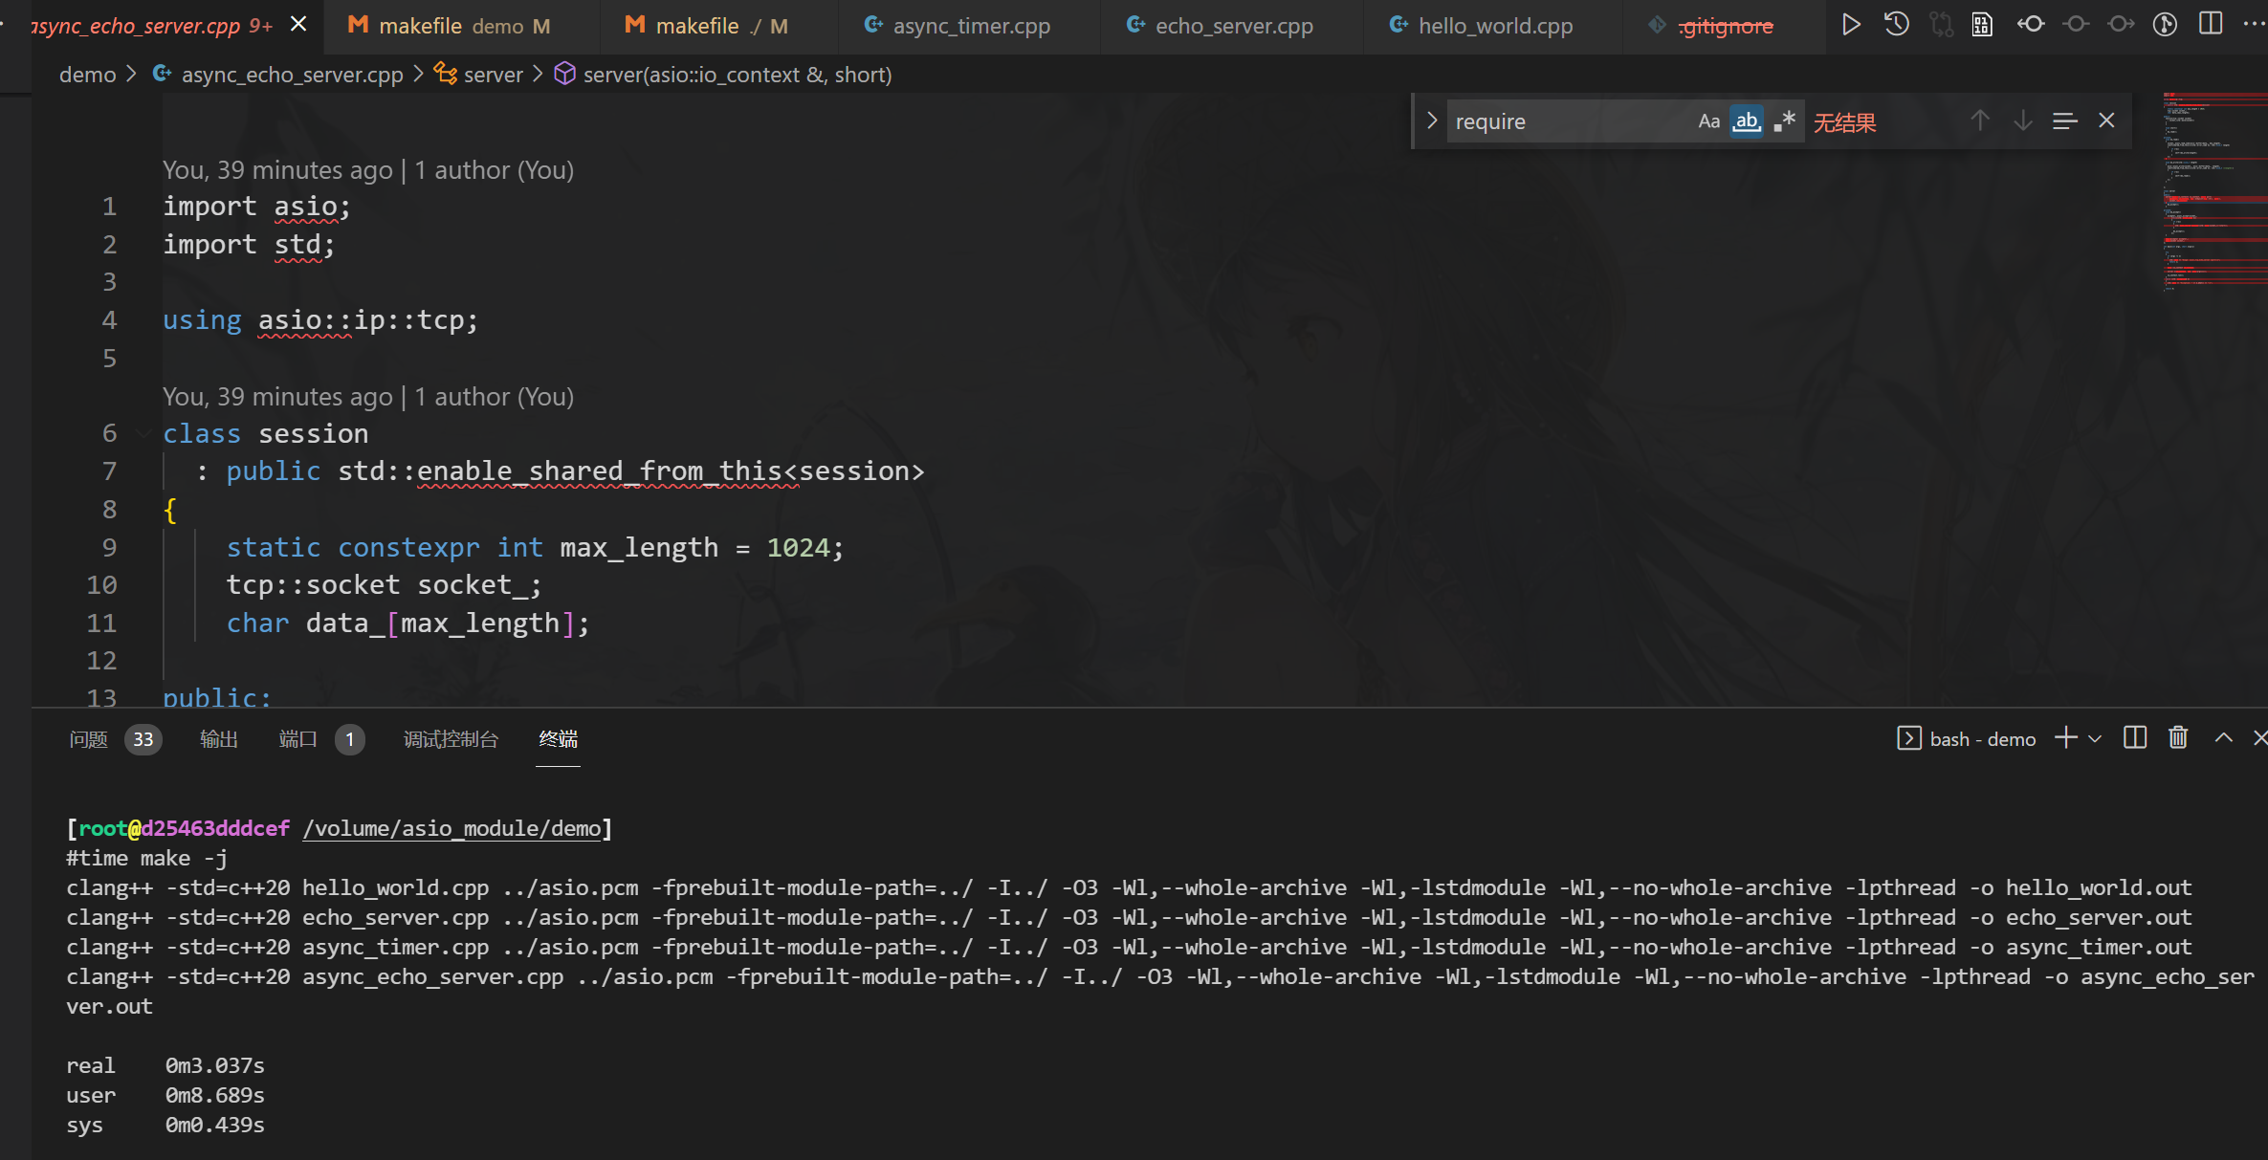
Task: Go to previous change circle-arrow icon
Action: (x=2031, y=25)
